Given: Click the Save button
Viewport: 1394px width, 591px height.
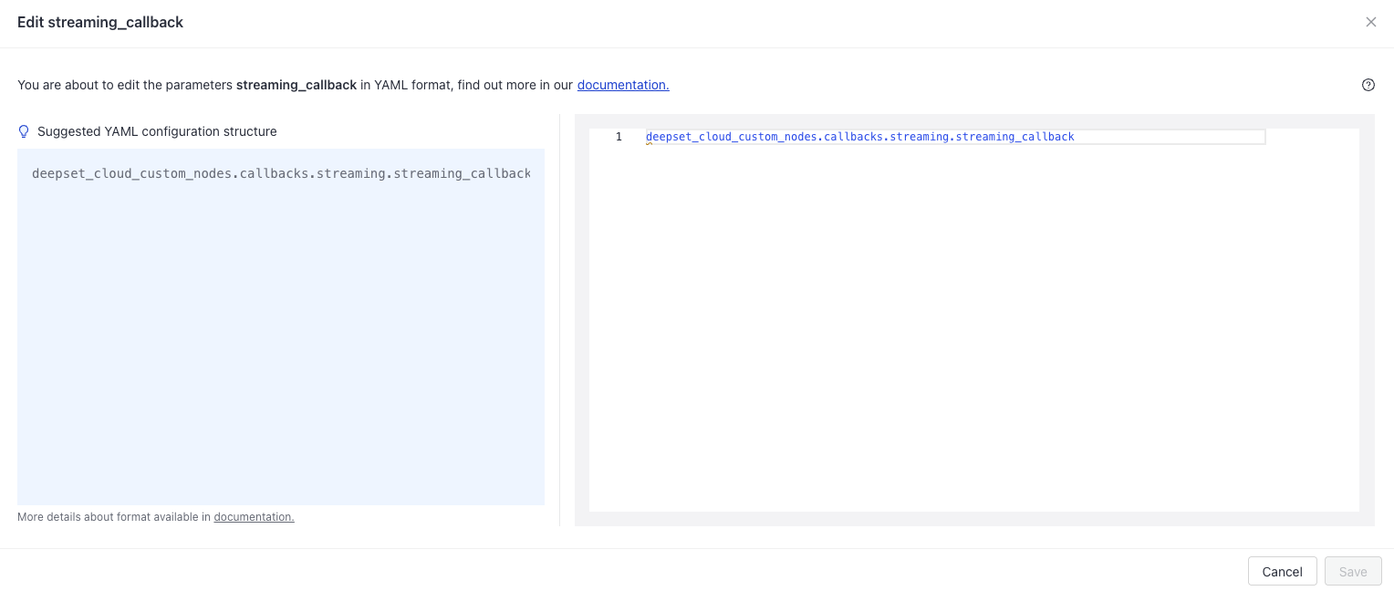Looking at the screenshot, I should click(1353, 571).
